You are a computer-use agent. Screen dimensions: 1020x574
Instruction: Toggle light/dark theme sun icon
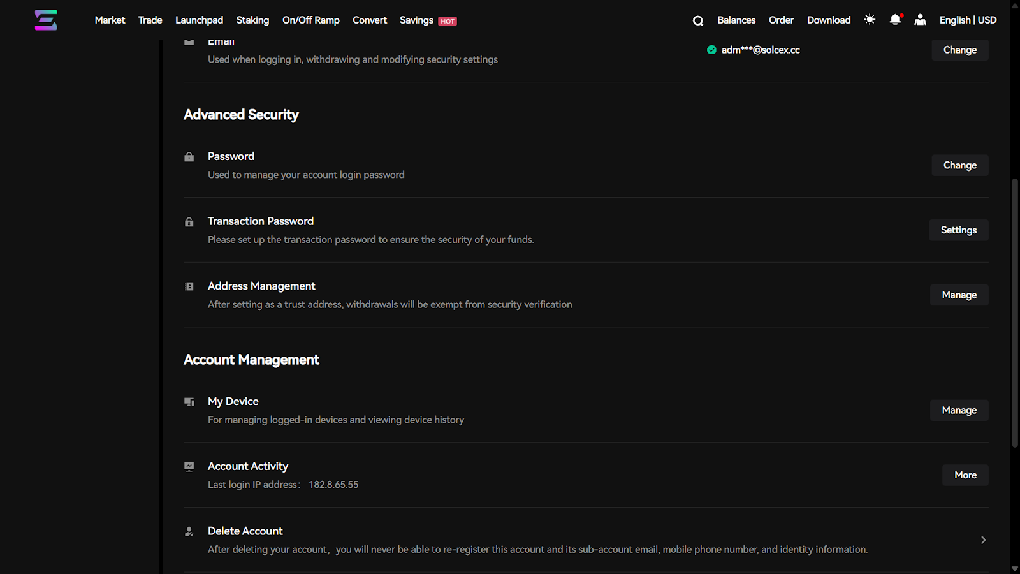(x=870, y=20)
